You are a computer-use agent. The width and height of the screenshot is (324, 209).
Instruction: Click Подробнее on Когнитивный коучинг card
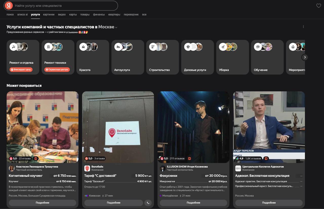pyautogui.click(x=42, y=203)
